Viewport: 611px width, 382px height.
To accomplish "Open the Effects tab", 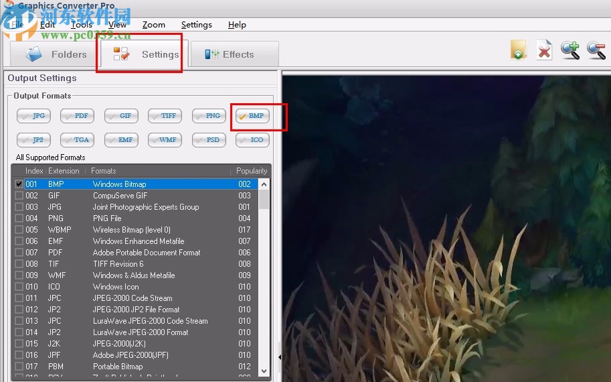I will click(235, 54).
